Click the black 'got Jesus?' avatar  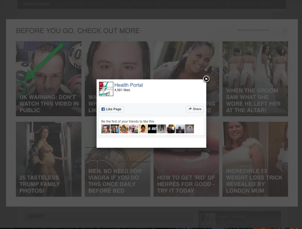coord(152,129)
